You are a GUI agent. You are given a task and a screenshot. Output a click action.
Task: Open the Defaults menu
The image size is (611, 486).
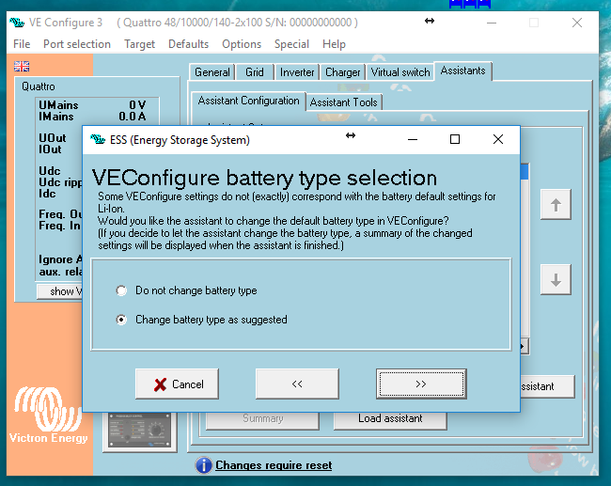click(188, 44)
